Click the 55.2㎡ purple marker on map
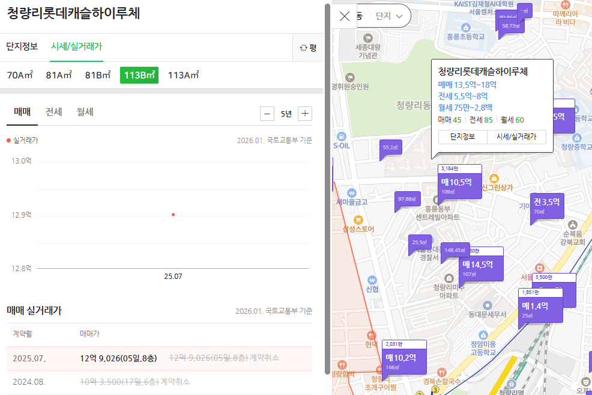The image size is (592, 395). [390, 147]
